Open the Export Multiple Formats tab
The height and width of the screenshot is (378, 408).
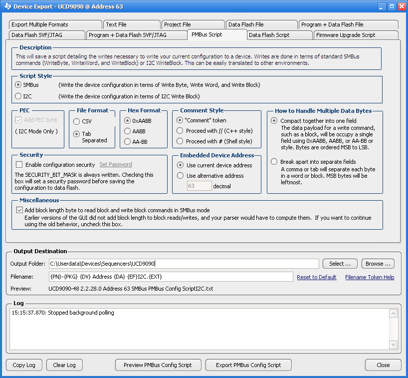[55, 24]
